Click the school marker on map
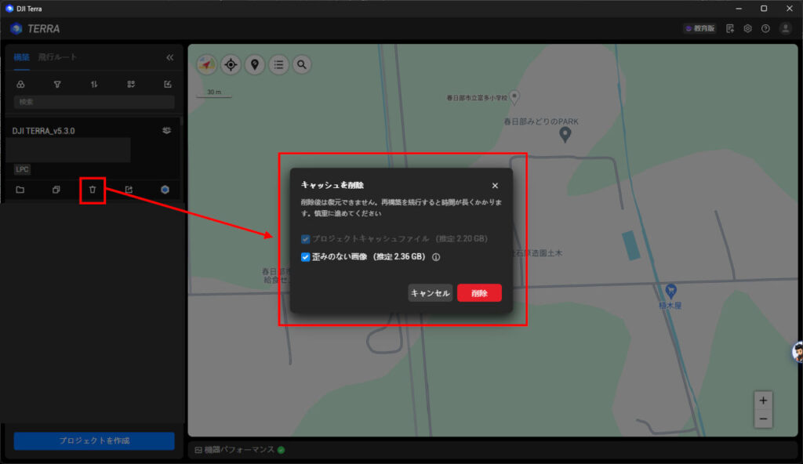Image resolution: width=803 pixels, height=464 pixels. pyautogui.click(x=514, y=96)
